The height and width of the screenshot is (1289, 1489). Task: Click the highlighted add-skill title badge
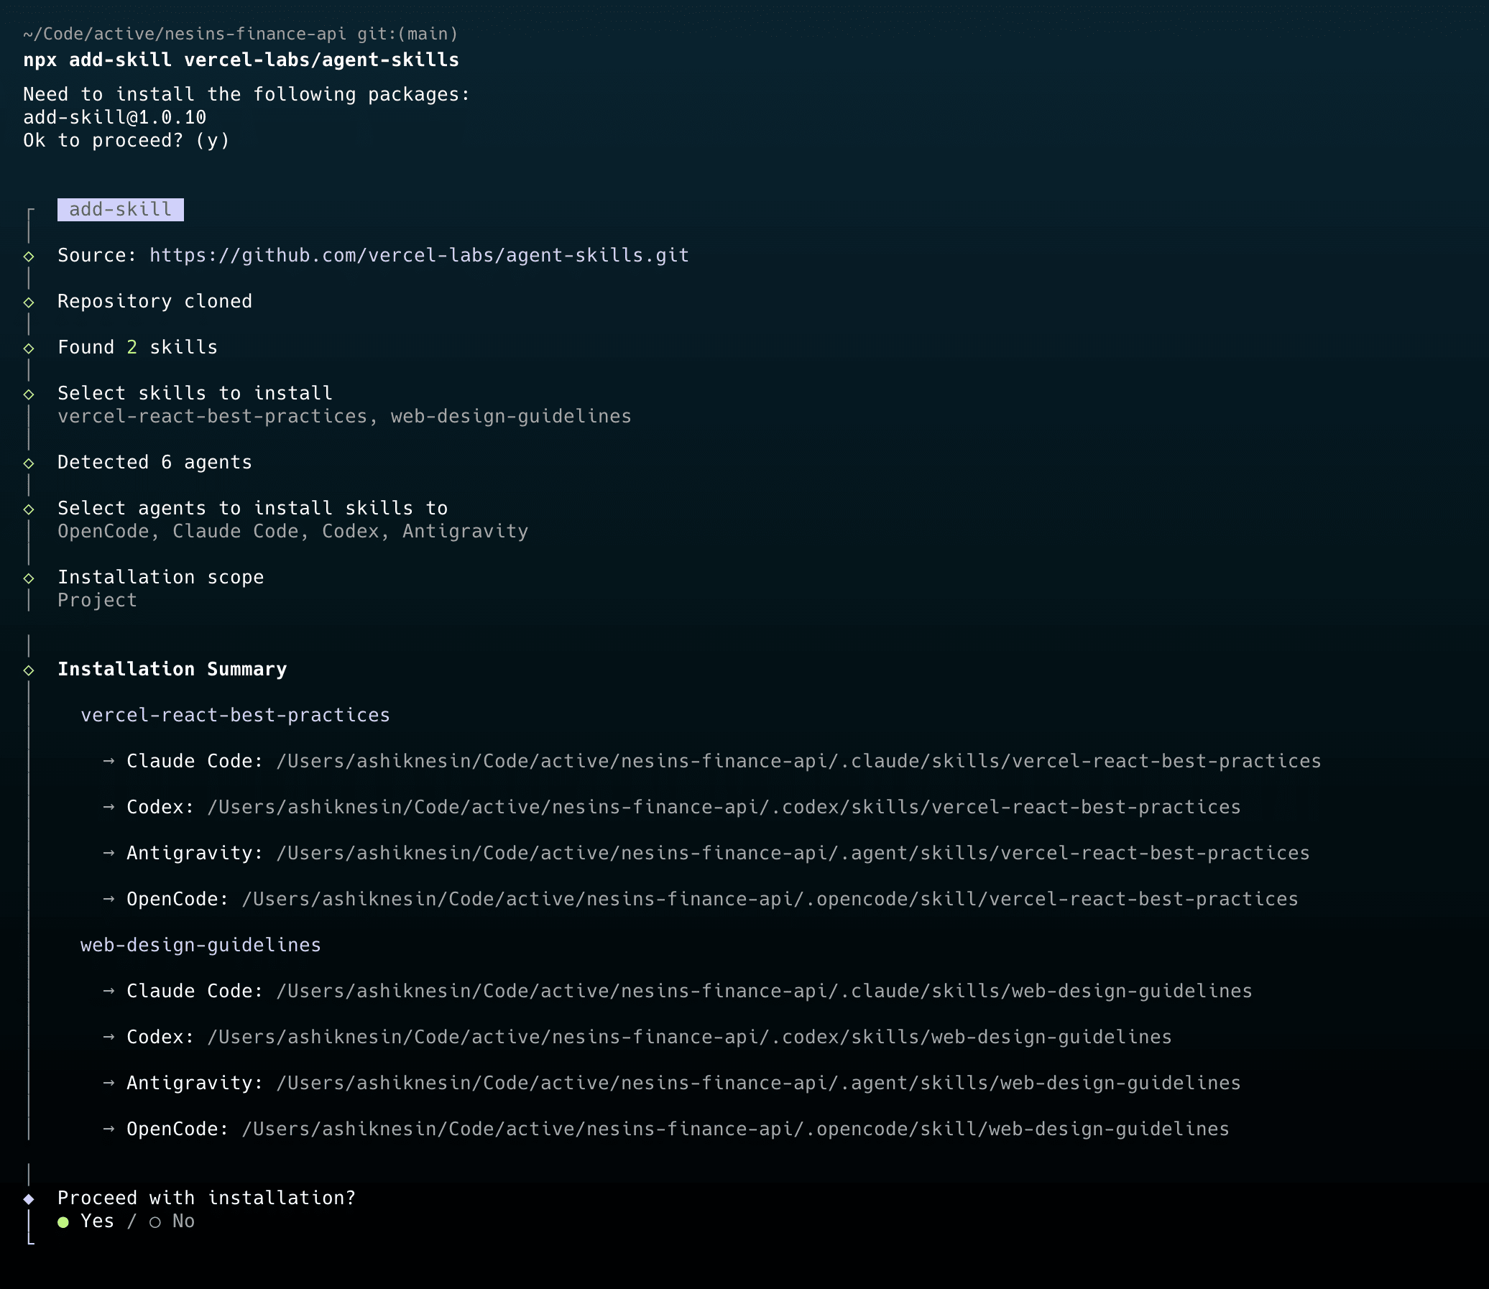[x=120, y=210]
